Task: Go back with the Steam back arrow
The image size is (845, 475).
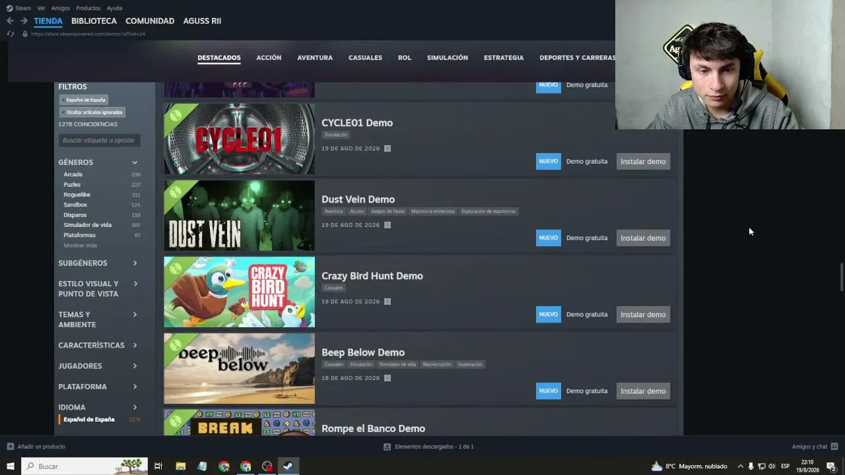Action: (10, 21)
